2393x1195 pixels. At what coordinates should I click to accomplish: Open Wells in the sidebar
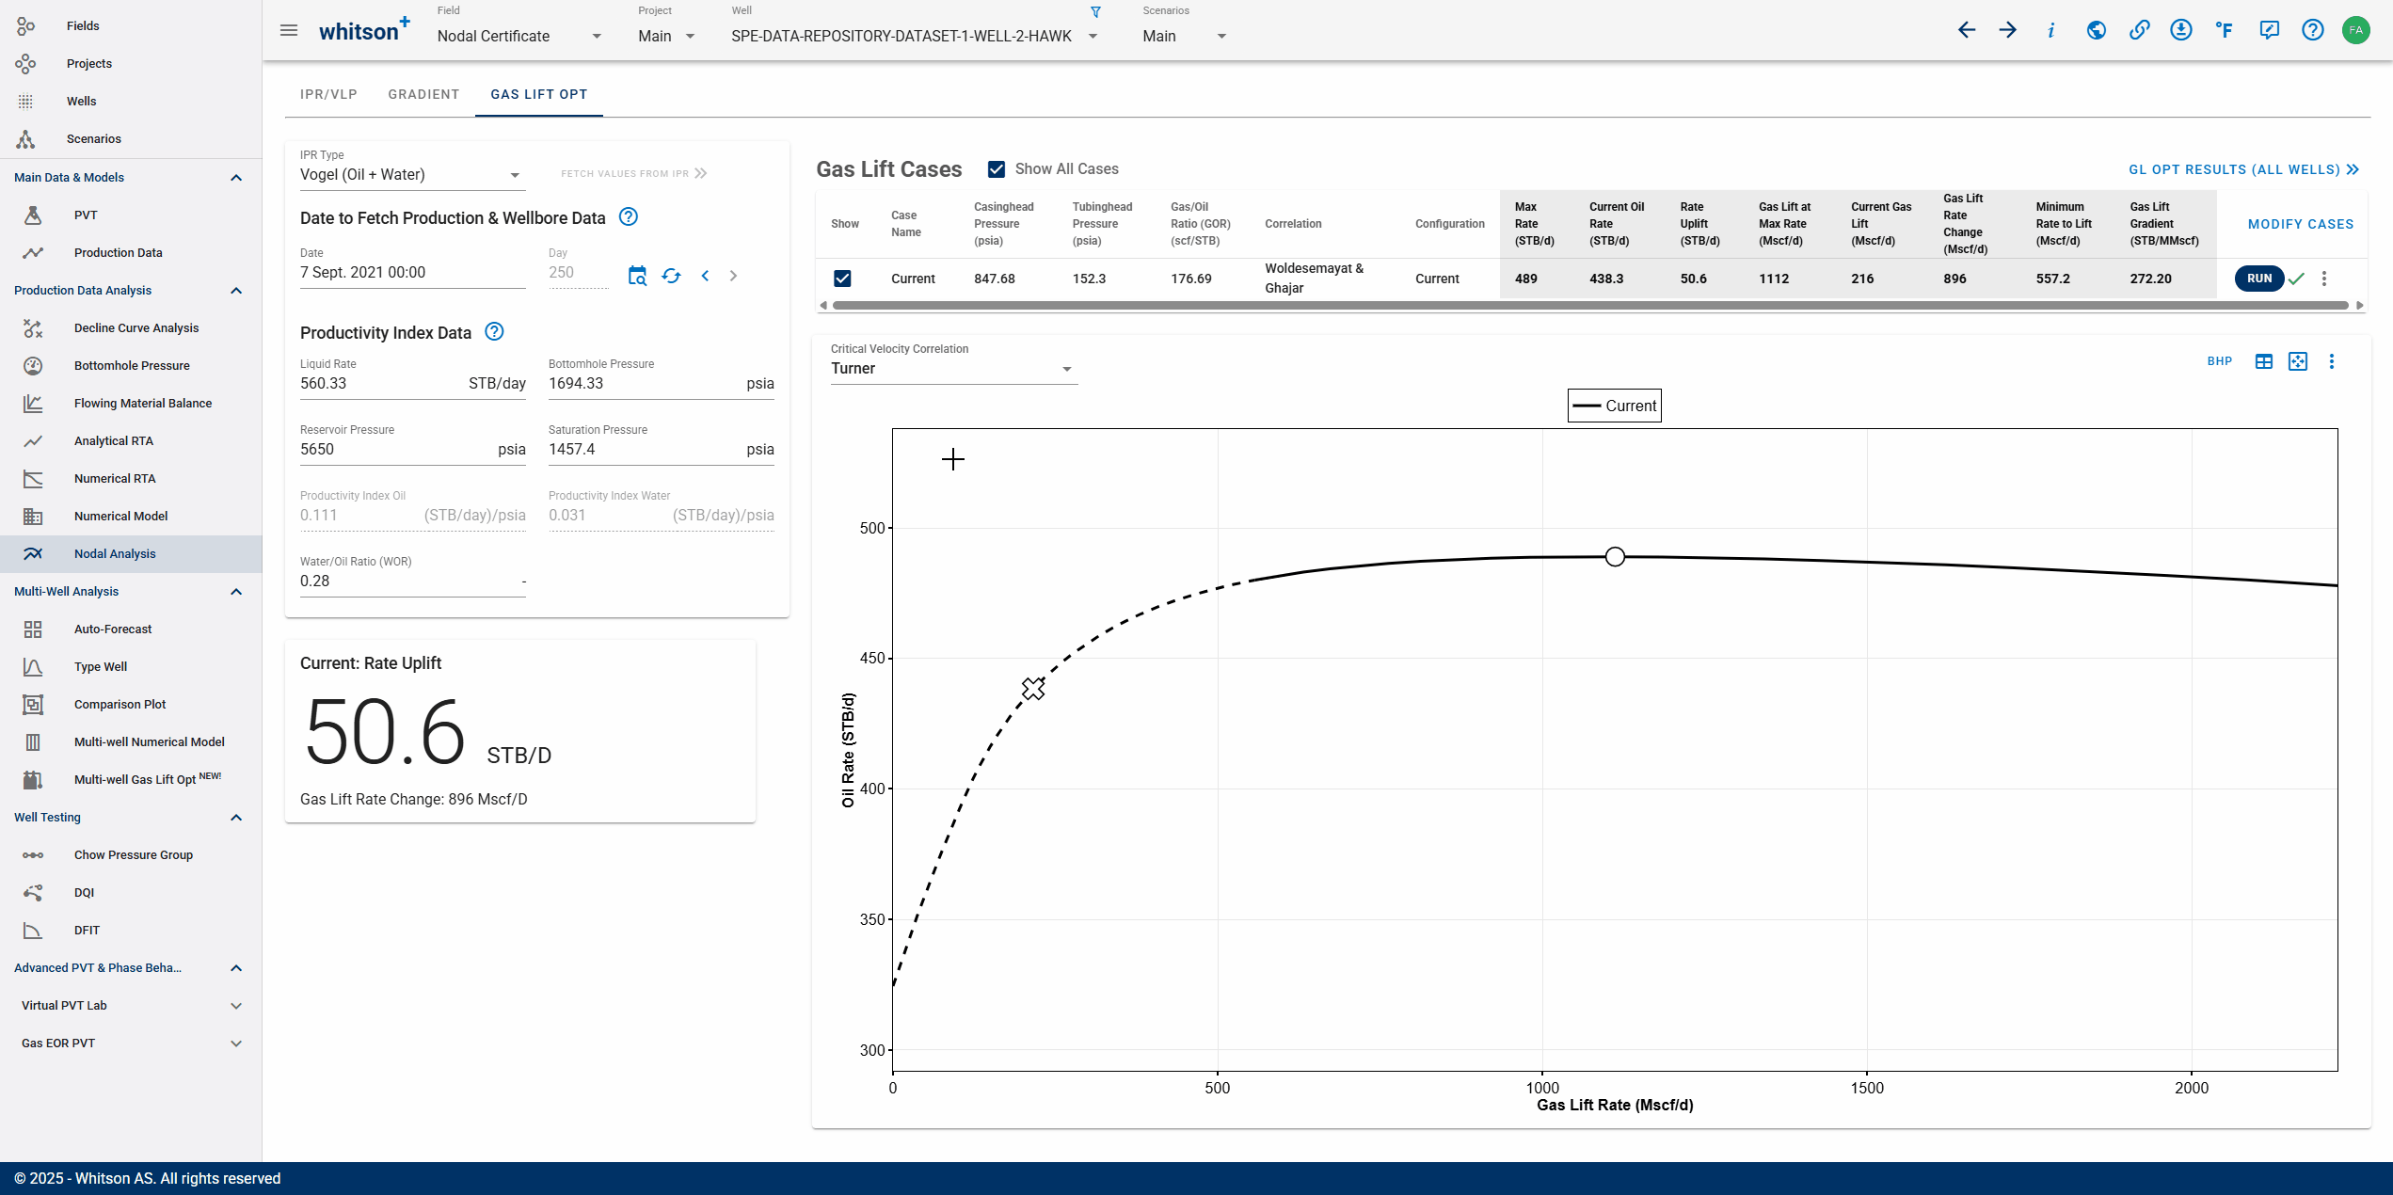click(x=131, y=101)
